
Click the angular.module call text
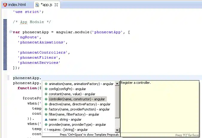73,32
